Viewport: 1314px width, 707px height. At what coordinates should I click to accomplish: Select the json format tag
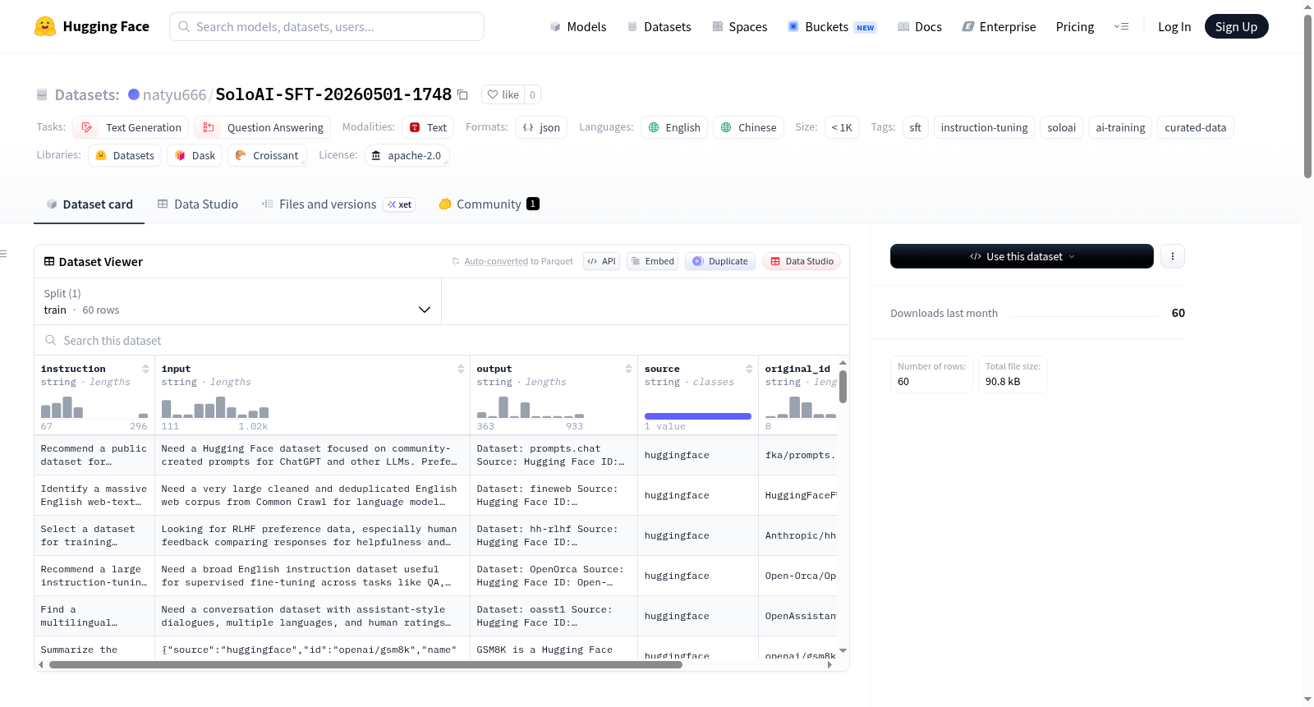(x=541, y=127)
